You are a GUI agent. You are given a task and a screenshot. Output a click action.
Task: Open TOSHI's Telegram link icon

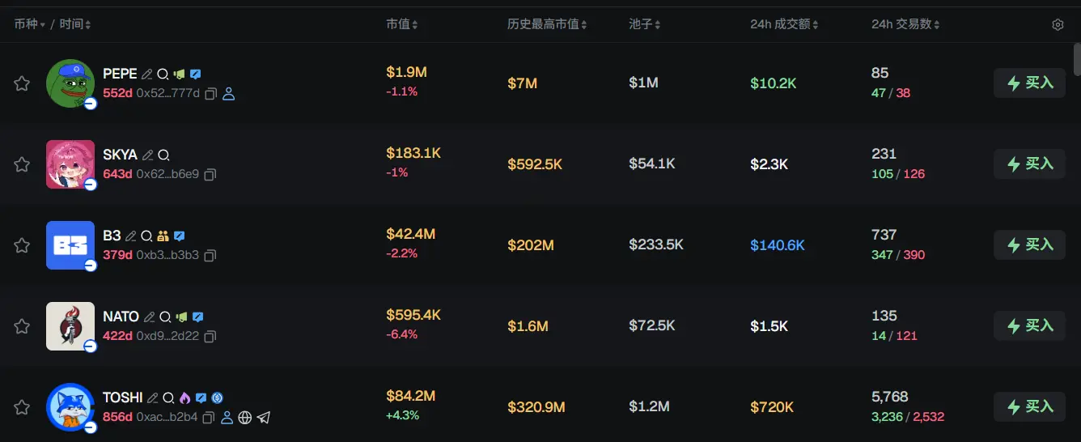pos(263,418)
